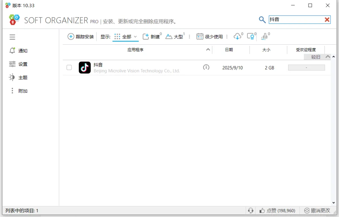Open the hamburger menu in the sidebar
Viewport: 339px width, 217px height.
(x=12, y=37)
